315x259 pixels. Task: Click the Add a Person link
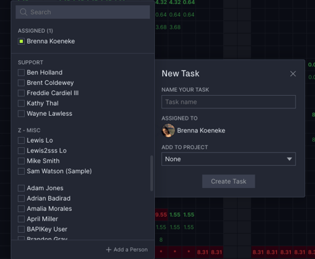(127, 250)
